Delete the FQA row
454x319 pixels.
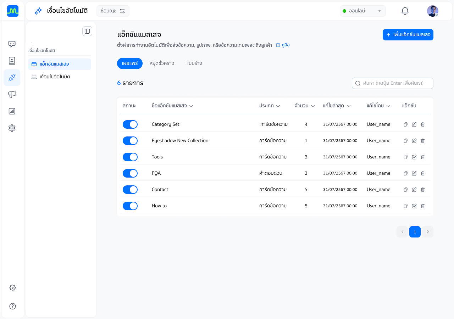click(x=423, y=173)
